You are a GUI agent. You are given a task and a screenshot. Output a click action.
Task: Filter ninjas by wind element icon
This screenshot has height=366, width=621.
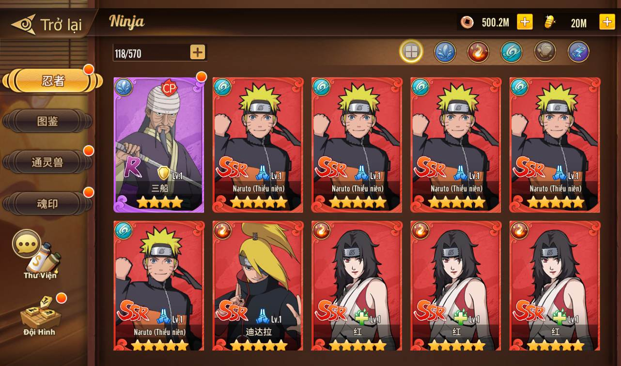(512, 52)
